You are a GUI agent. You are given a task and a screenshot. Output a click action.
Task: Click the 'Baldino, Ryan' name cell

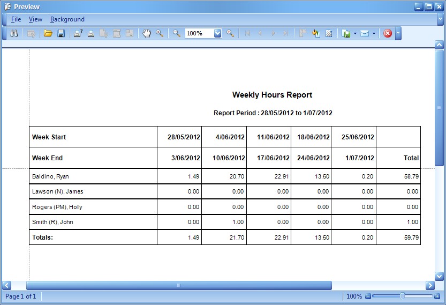93,176
